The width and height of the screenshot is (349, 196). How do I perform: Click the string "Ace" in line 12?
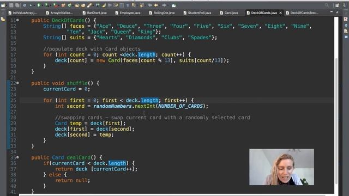click(x=104, y=26)
